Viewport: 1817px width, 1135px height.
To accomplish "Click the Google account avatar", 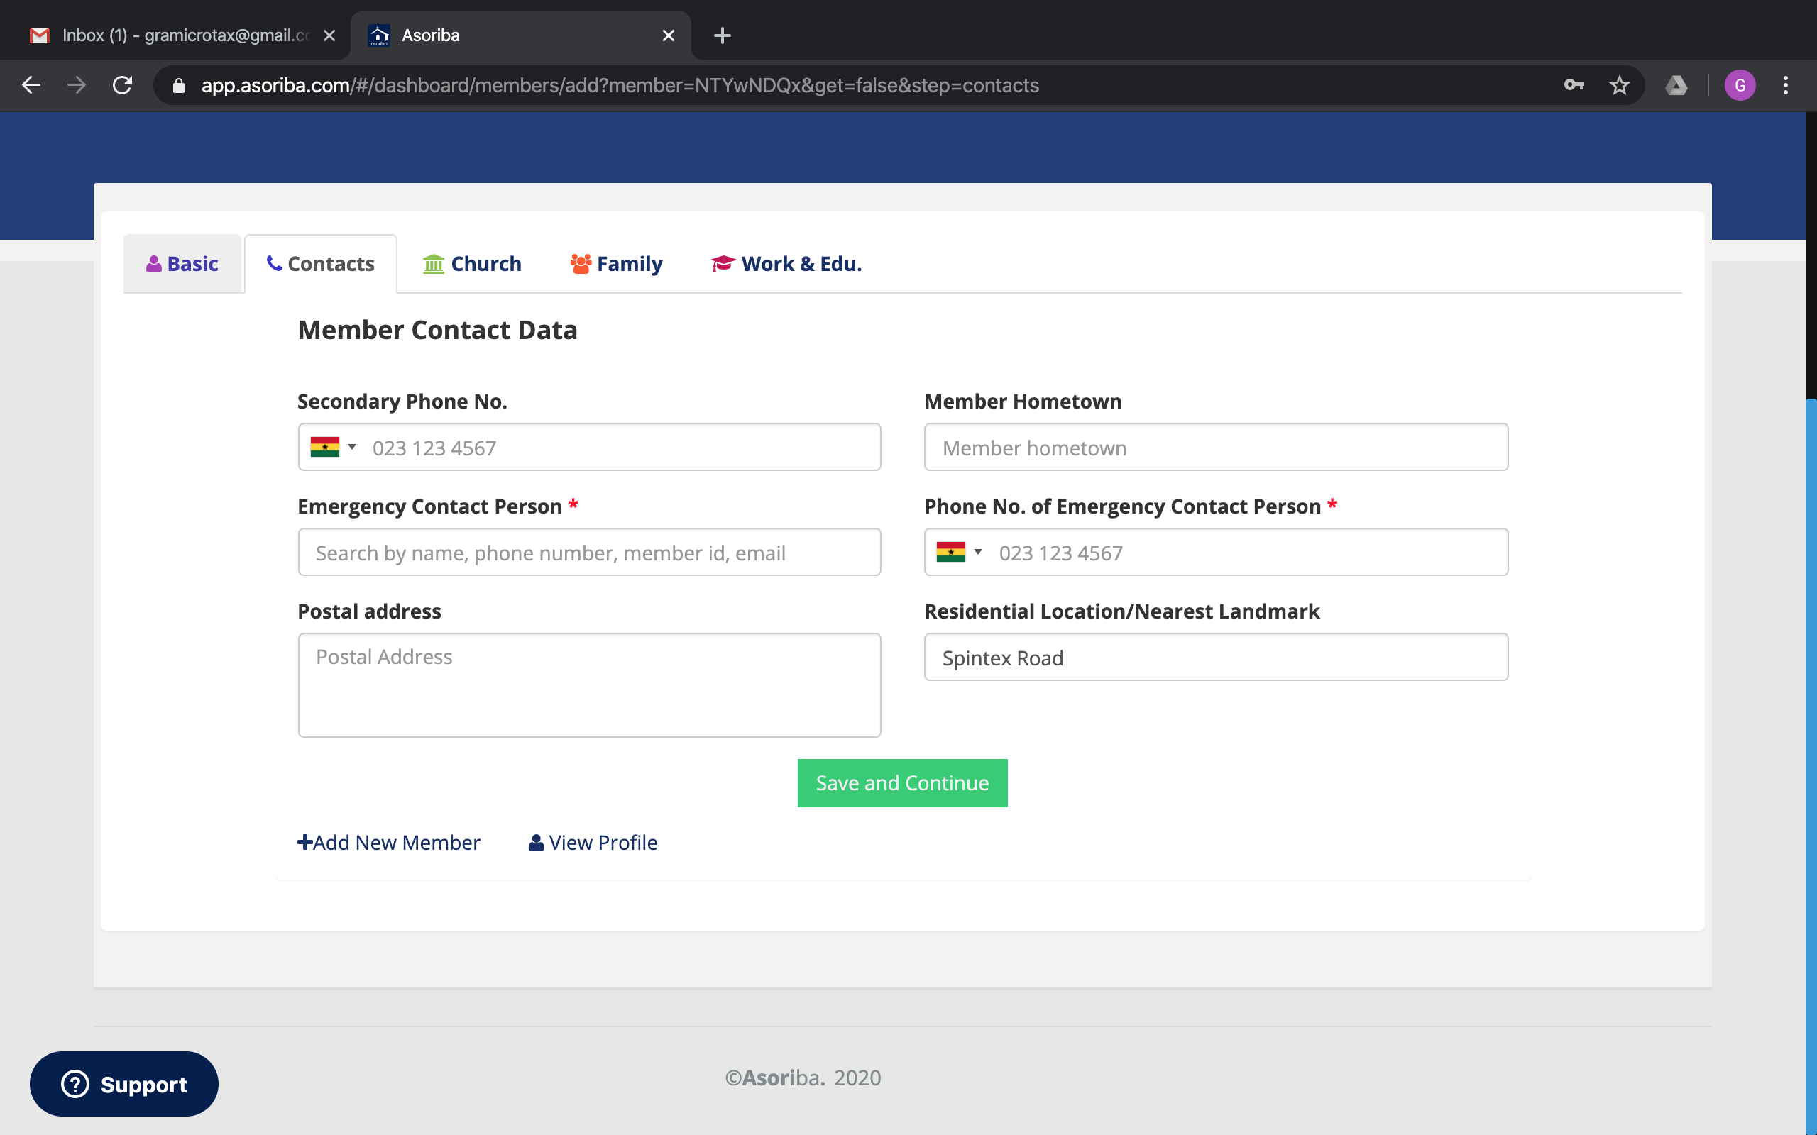I will pos(1740,85).
